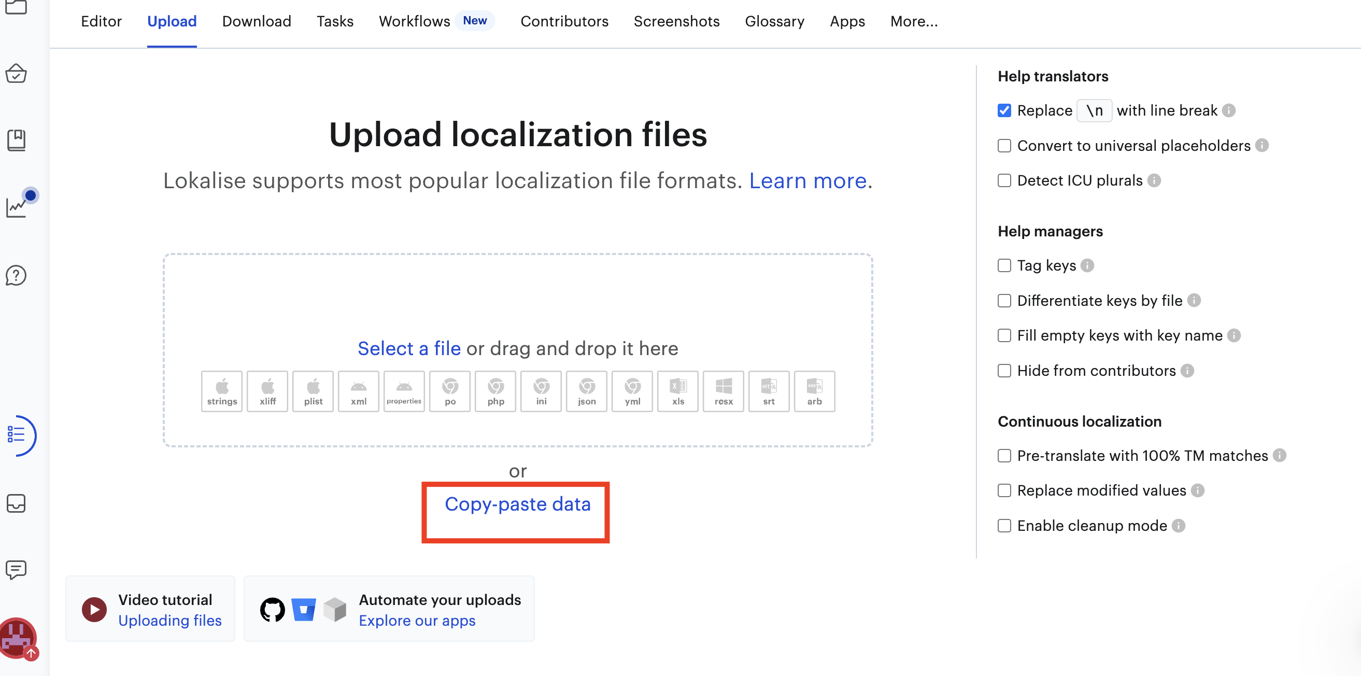The image size is (1361, 676).
Task: Open the tasks list icon in sidebar
Action: [17, 434]
